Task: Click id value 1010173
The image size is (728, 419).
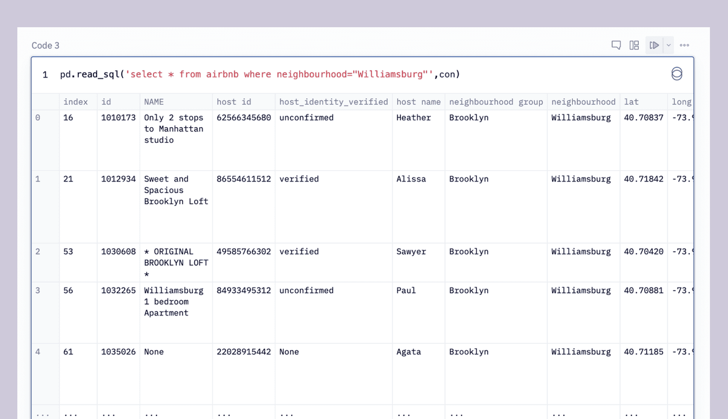Action: point(118,117)
